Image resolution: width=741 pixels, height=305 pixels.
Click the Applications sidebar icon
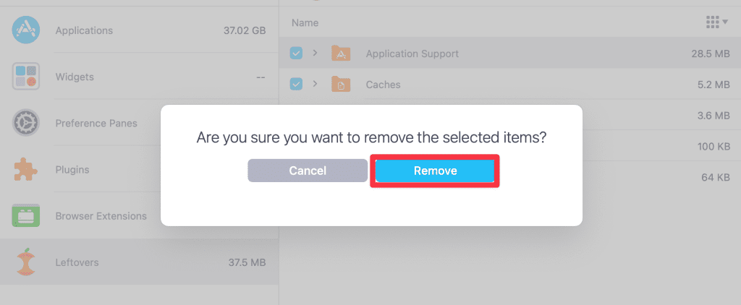[x=26, y=30]
